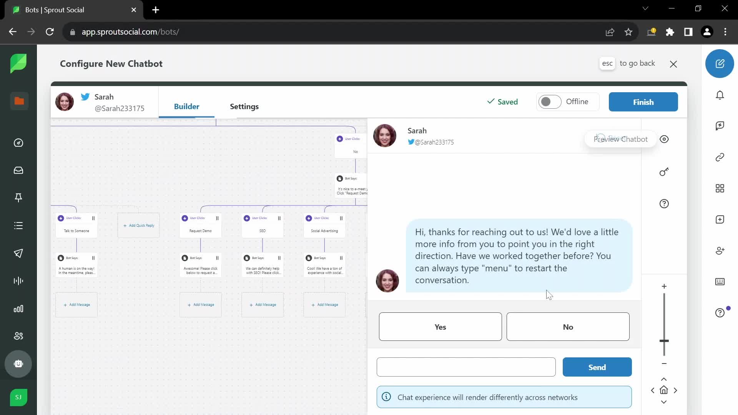
Task: Open the browser extensions puzzle icon
Action: click(x=670, y=32)
